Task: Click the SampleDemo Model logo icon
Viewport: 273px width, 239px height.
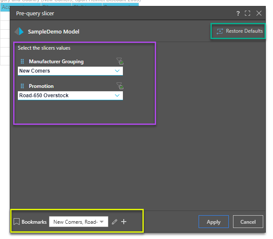Action: click(19, 31)
